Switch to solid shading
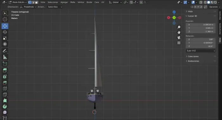 [209, 2]
